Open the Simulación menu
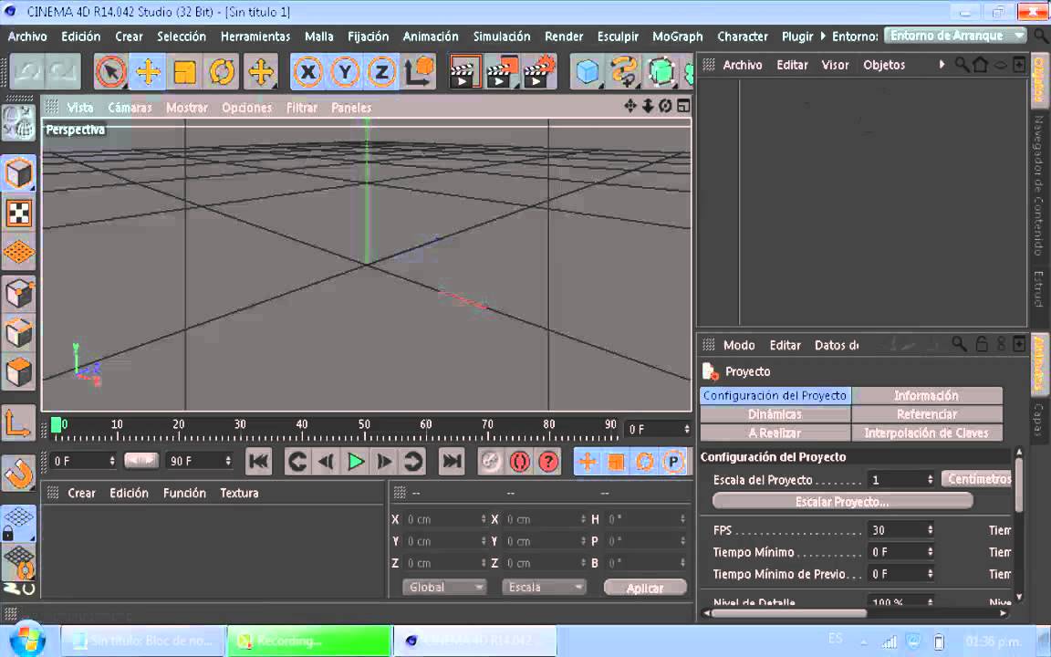The width and height of the screenshot is (1051, 657). [502, 36]
